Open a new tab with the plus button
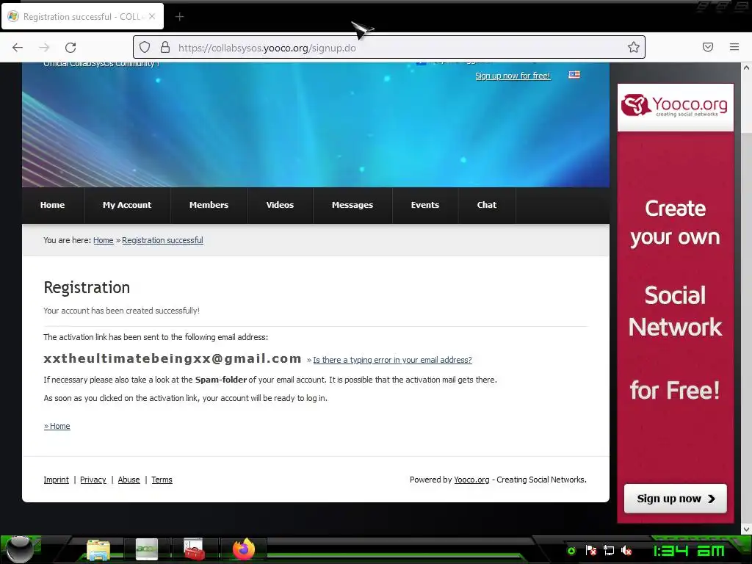This screenshot has width=752, height=564. (179, 17)
